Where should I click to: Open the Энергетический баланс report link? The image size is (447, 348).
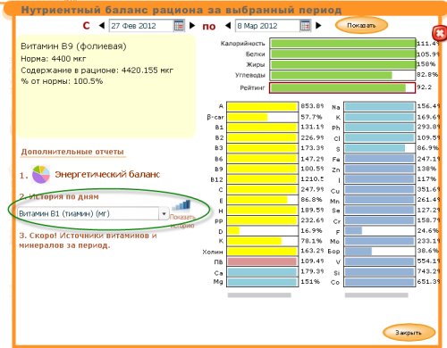coord(107,174)
